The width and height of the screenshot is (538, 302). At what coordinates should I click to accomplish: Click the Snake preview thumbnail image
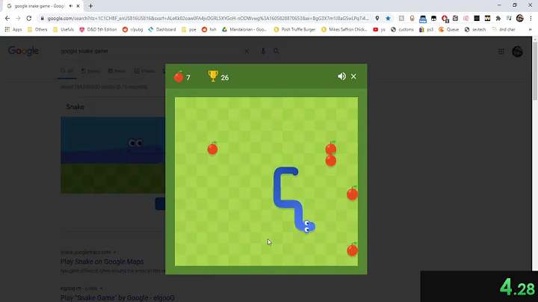coord(113,155)
